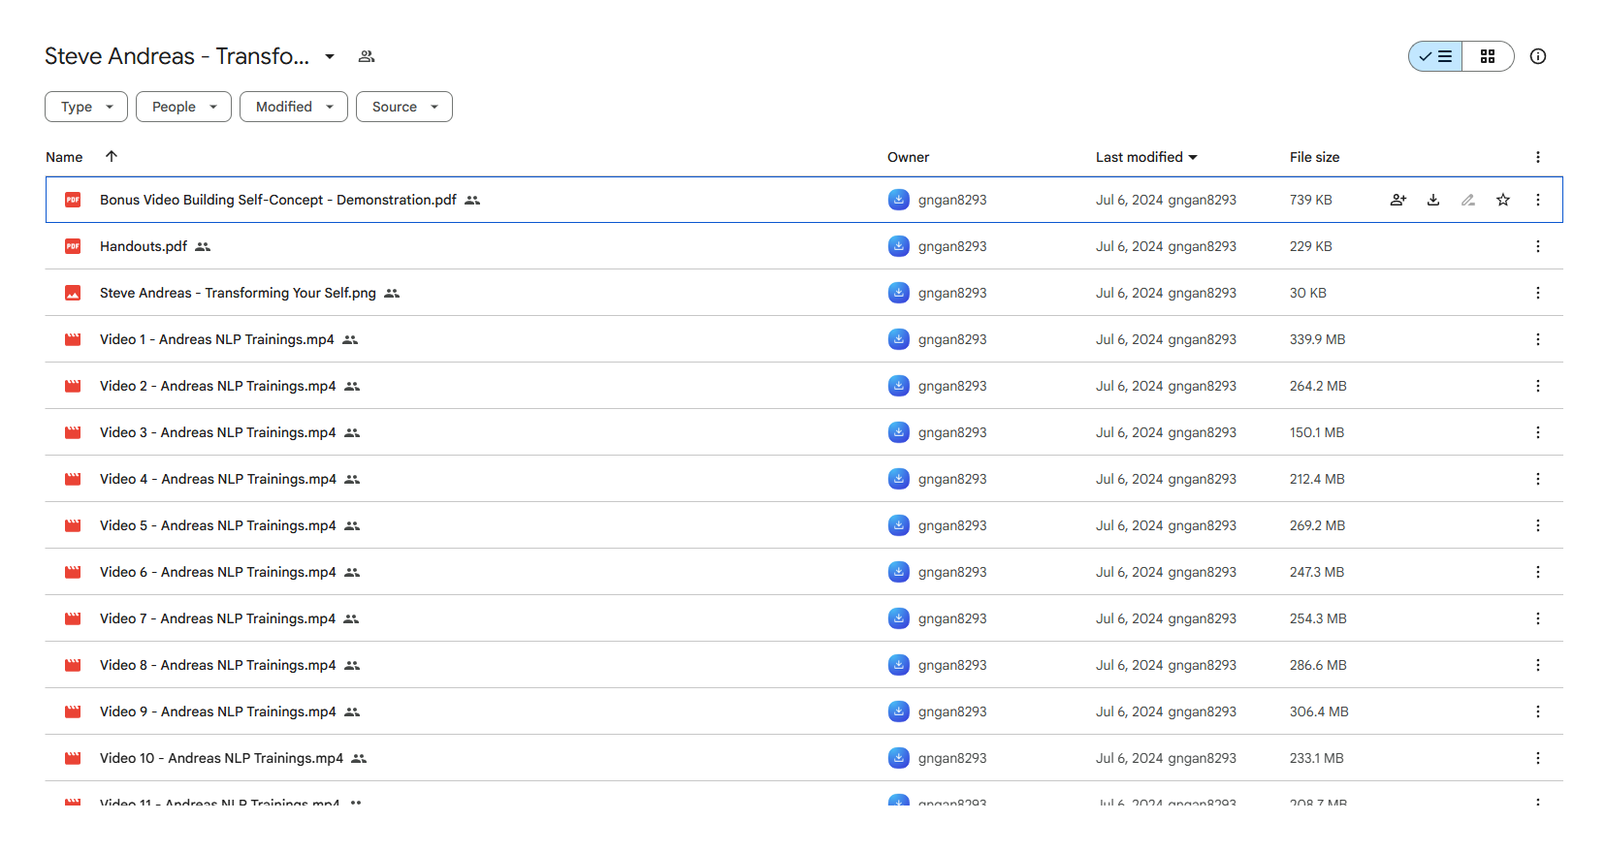The image size is (1606, 853).
Task: Open more actions for Video 5 row
Action: coord(1538,525)
